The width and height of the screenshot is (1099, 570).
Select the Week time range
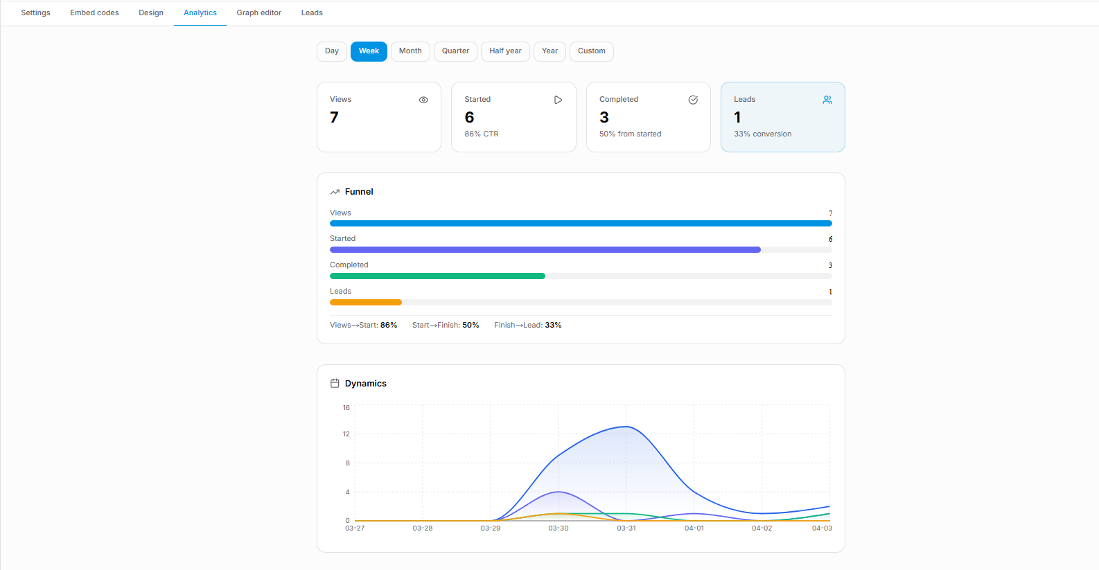tap(369, 51)
